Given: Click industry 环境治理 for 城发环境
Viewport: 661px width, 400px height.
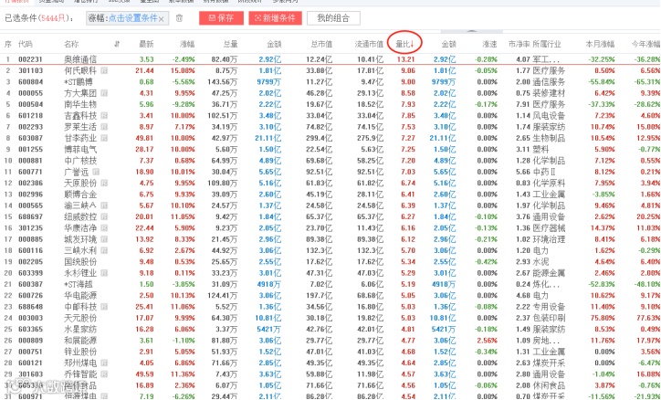Looking at the screenshot, I should [x=549, y=239].
